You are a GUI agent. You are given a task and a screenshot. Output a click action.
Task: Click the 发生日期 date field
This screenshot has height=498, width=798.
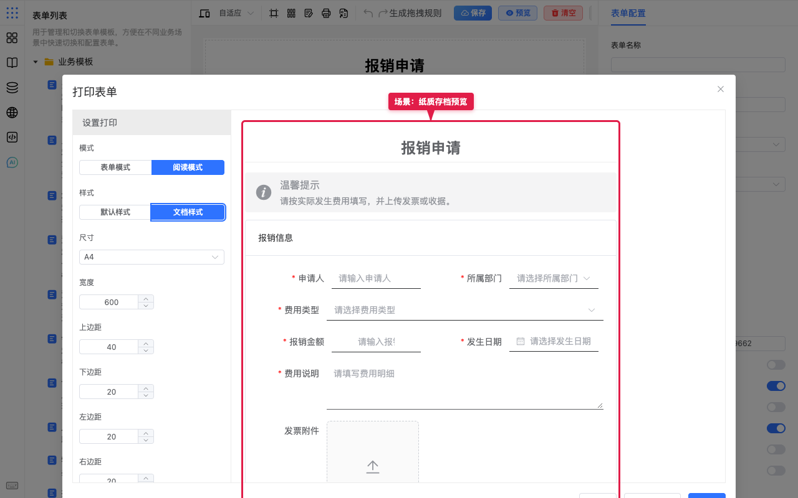554,341
